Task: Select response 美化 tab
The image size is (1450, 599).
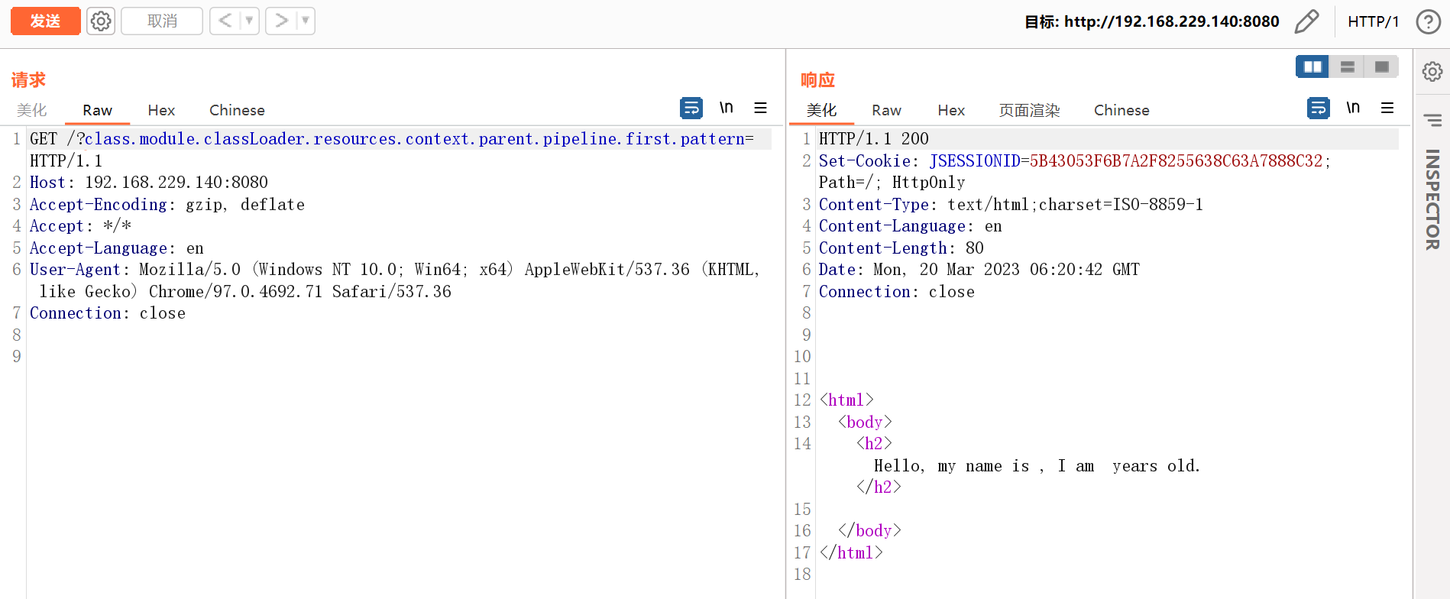Action: tap(821, 110)
